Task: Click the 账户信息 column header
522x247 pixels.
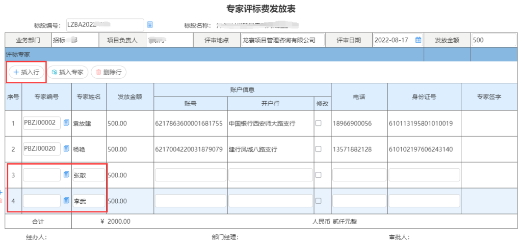Action: (x=242, y=89)
